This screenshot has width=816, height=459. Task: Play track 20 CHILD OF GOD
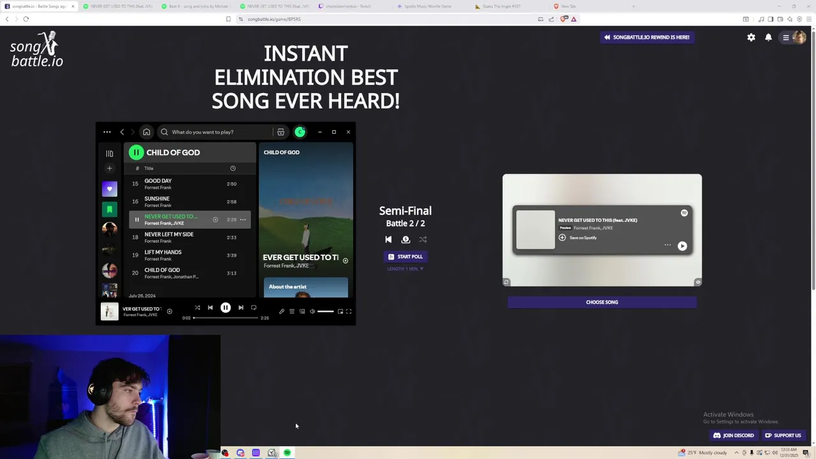point(190,273)
